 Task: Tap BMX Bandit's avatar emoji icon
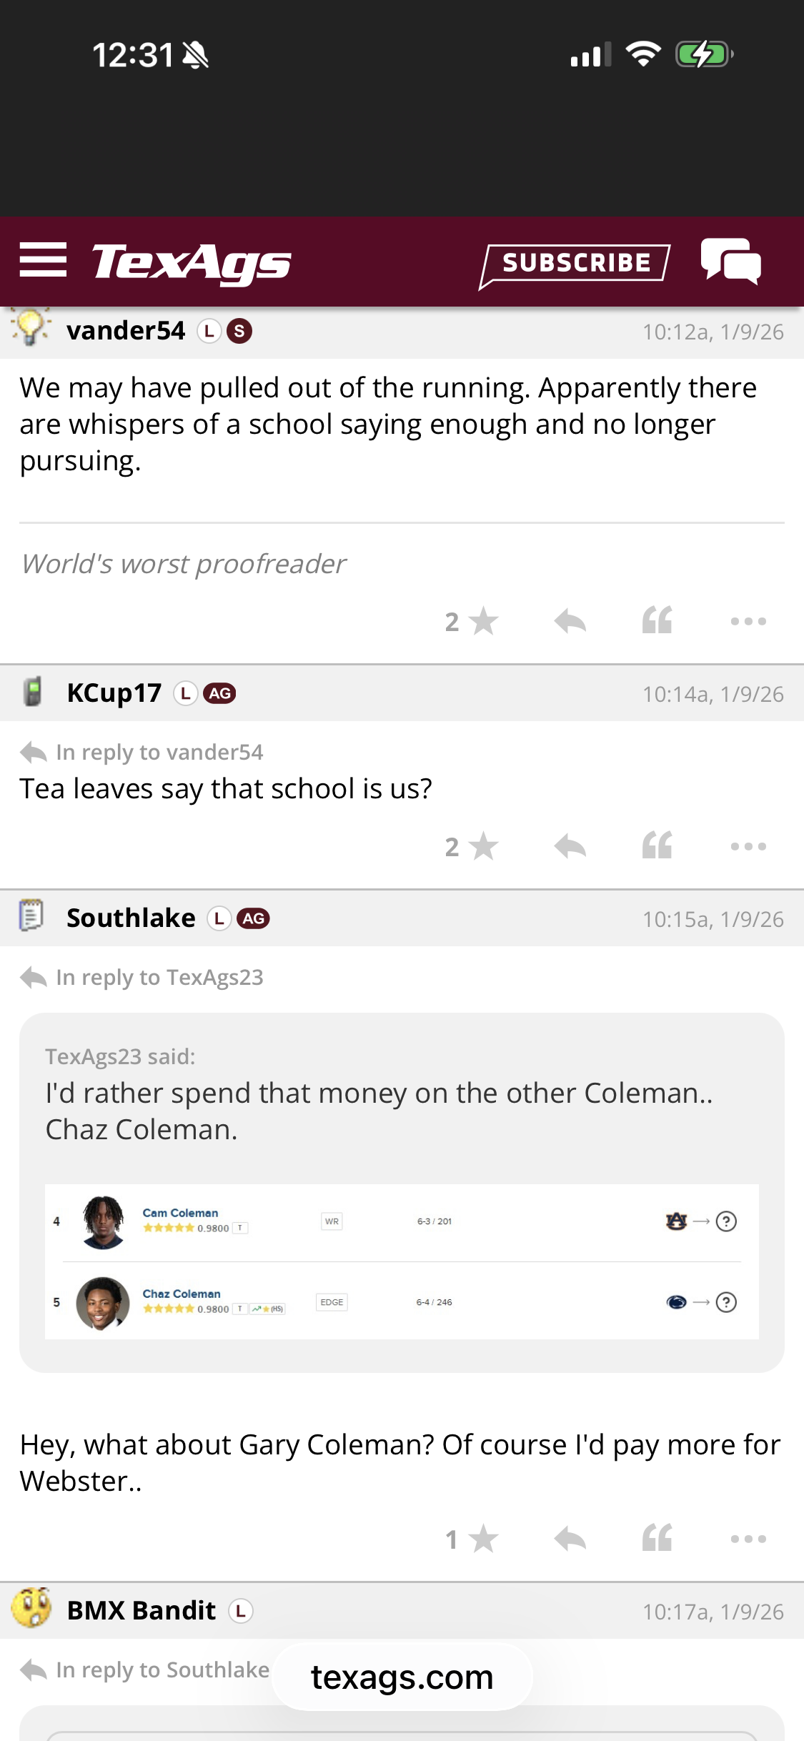point(31,1609)
